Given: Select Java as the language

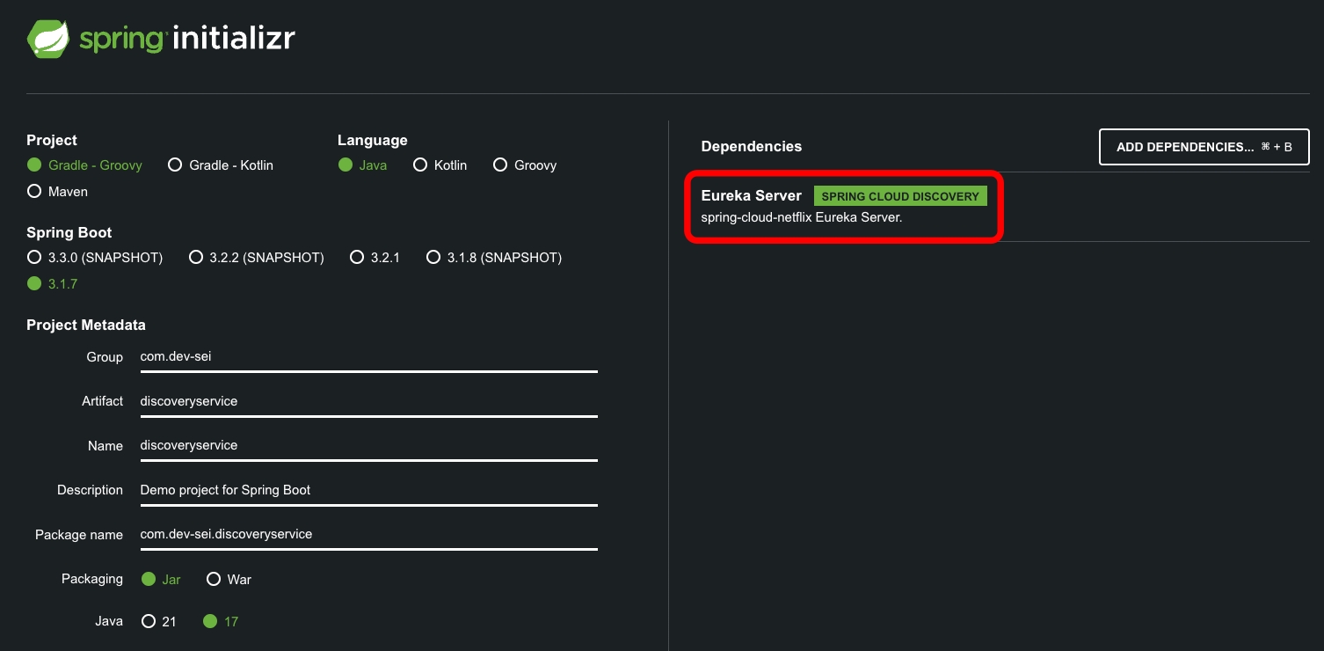Looking at the screenshot, I should pyautogui.click(x=362, y=165).
